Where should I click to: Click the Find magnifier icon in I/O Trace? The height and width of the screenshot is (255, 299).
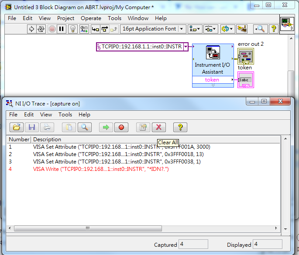point(85,127)
